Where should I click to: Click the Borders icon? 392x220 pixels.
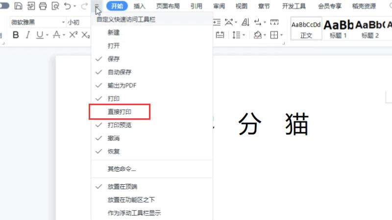pos(274,35)
